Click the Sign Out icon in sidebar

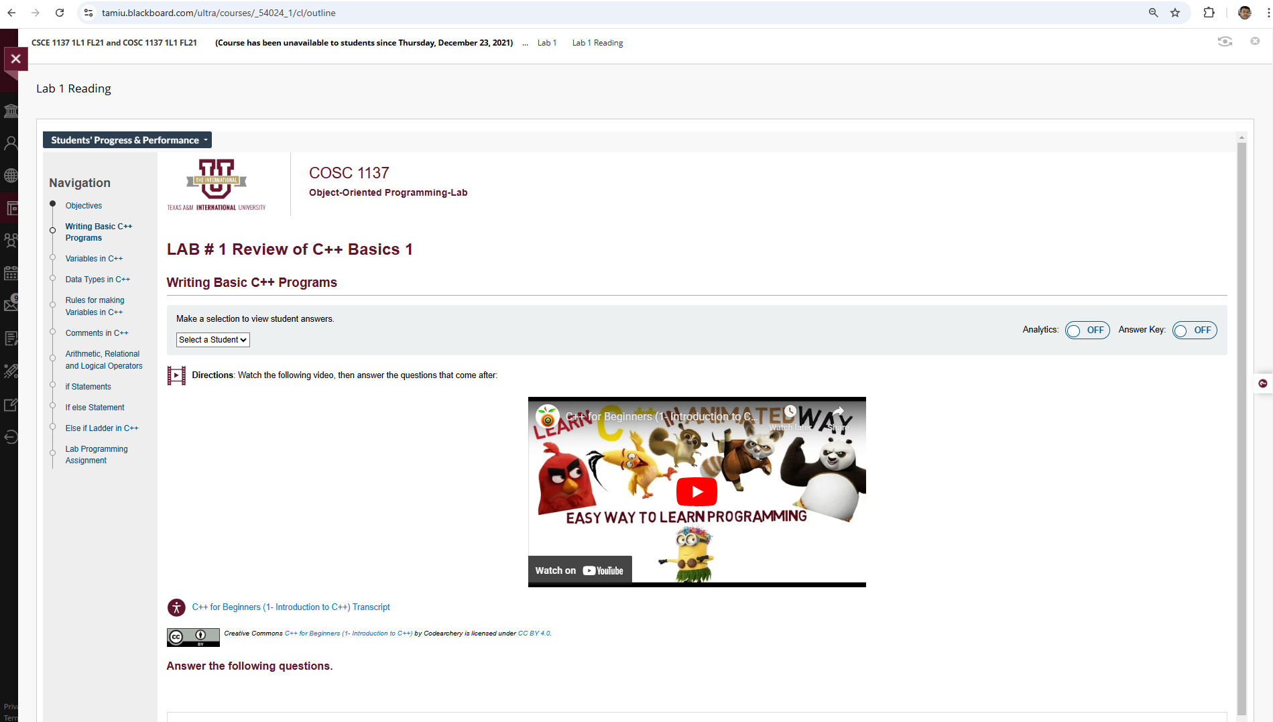tap(11, 437)
